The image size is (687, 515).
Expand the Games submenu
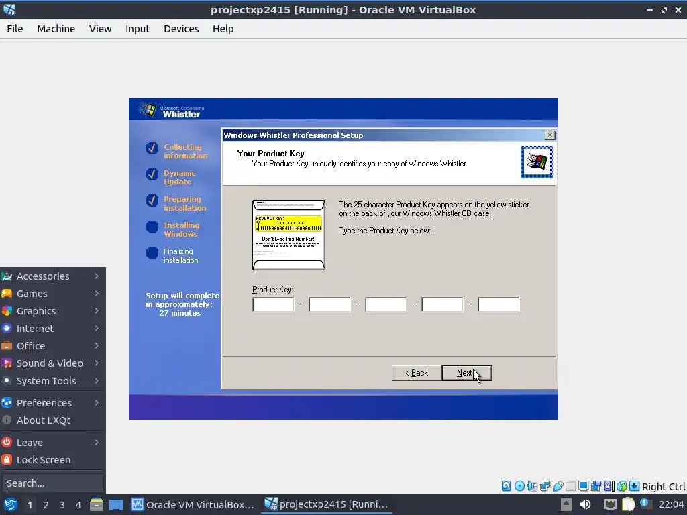(x=52, y=294)
